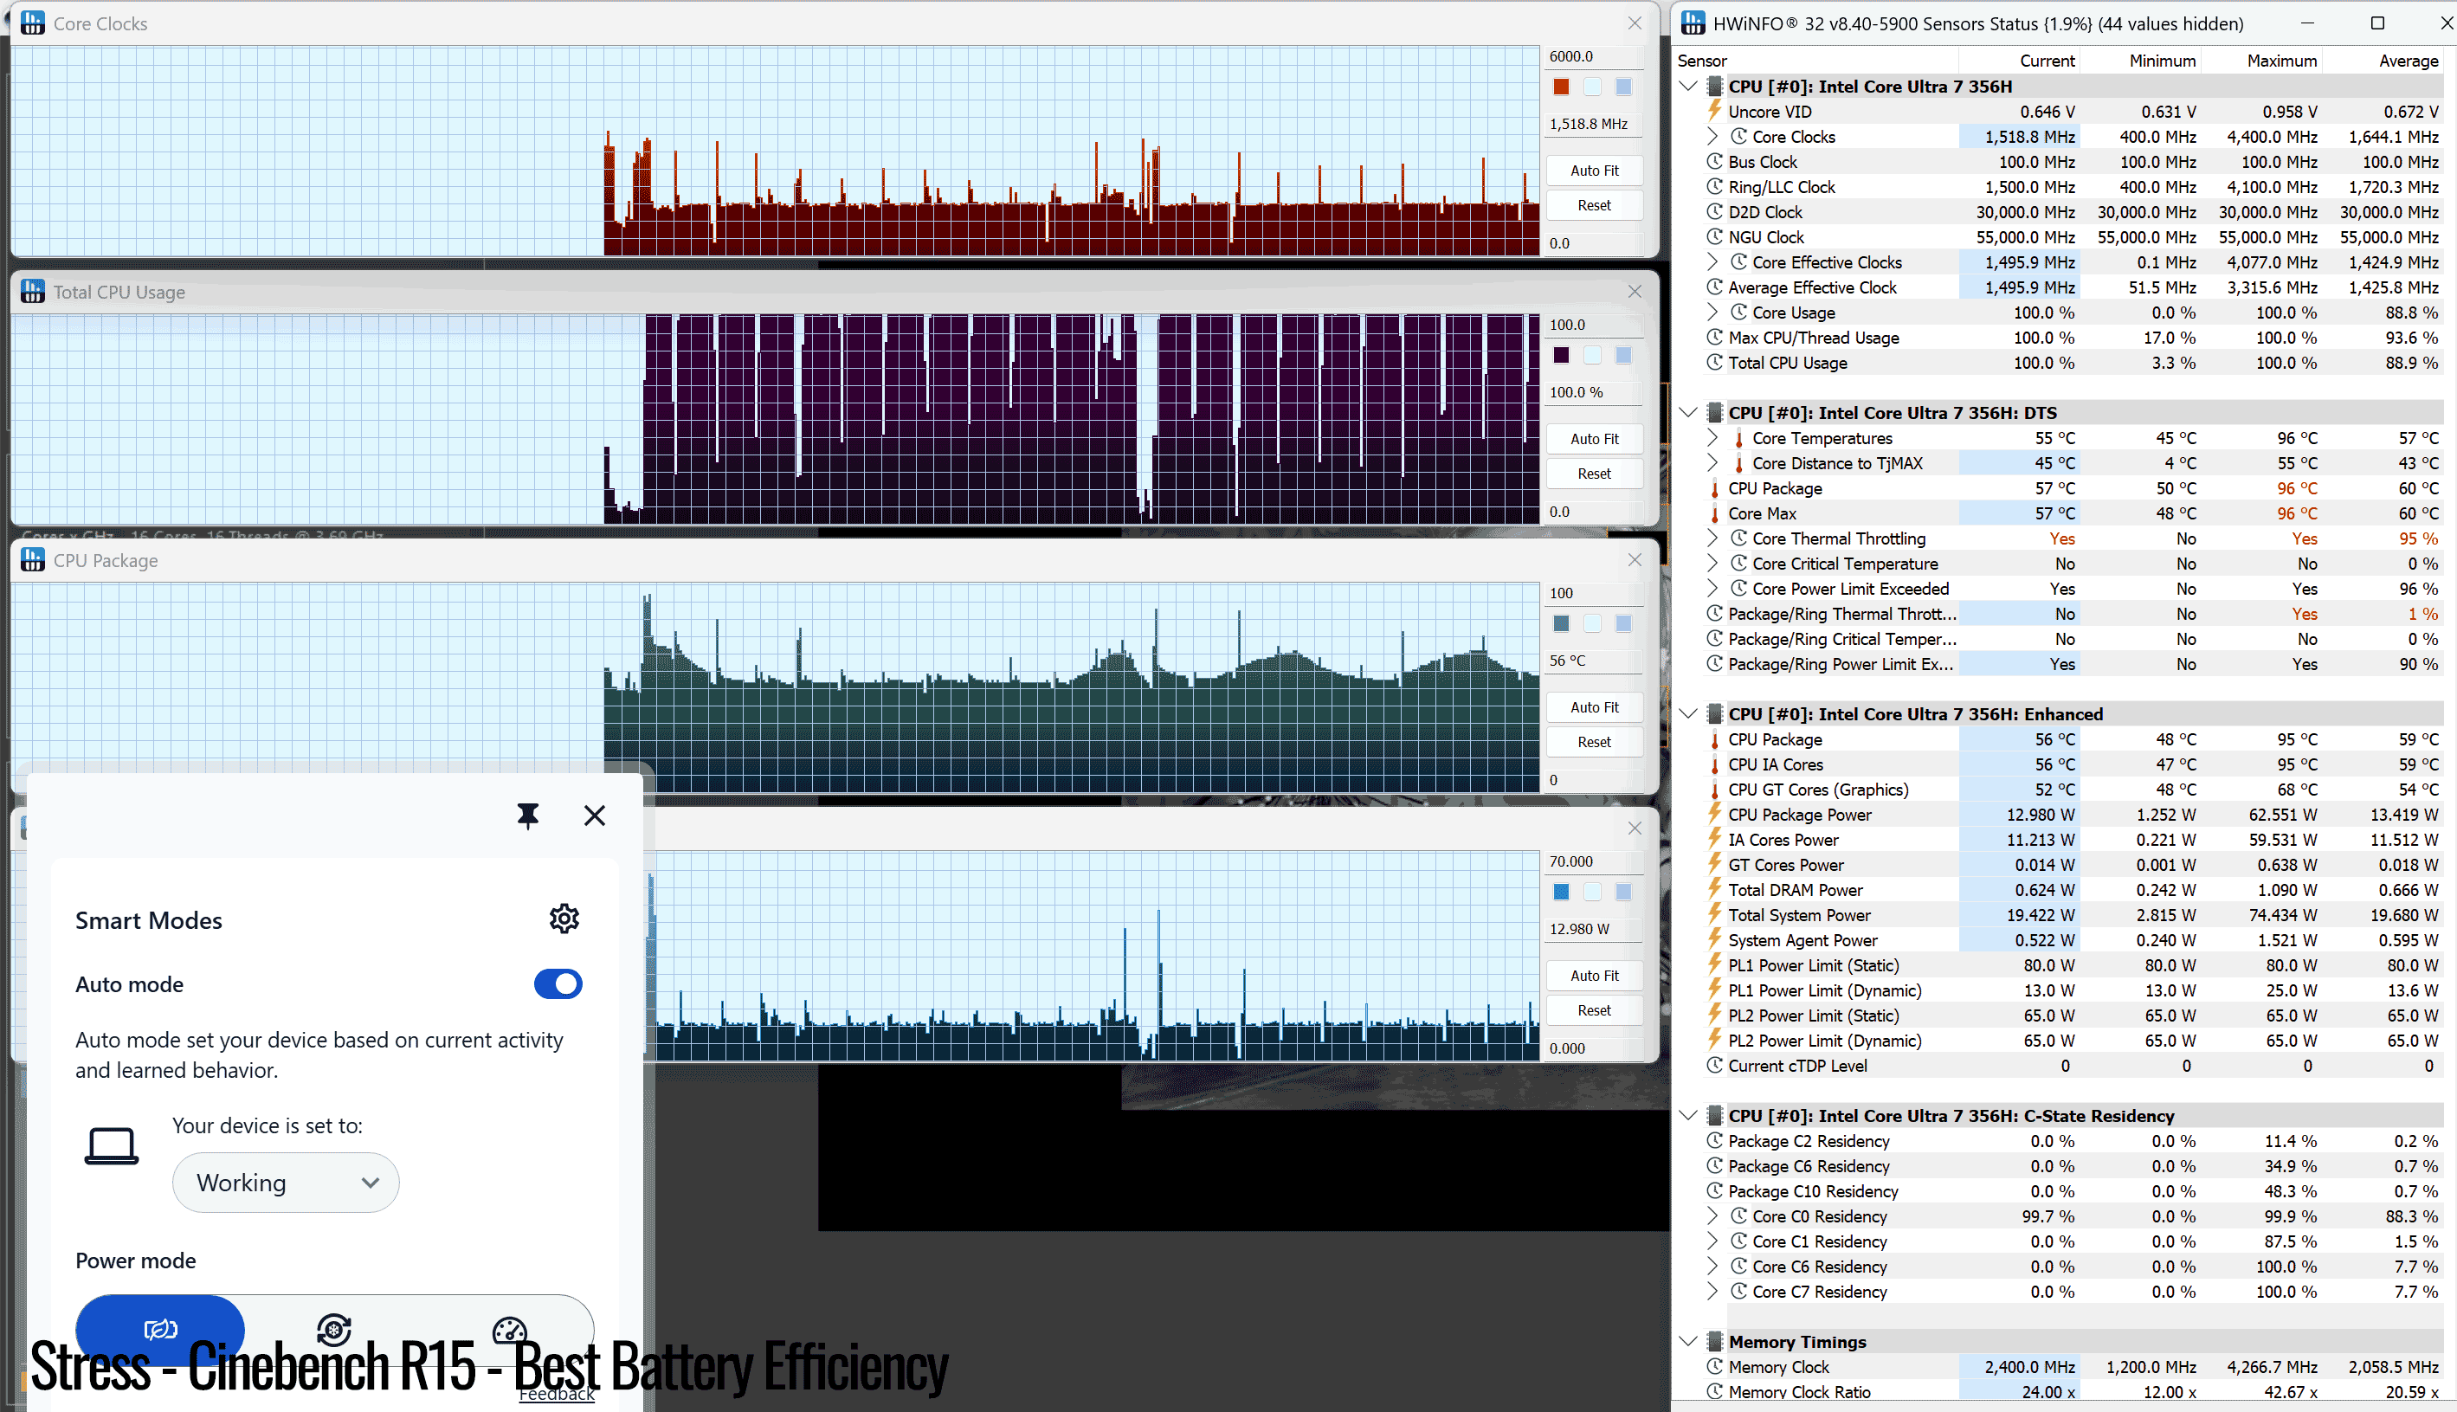Click Reset in the Total CPU Usage graph
Screen dimensions: 2457x1412
pos(1594,474)
